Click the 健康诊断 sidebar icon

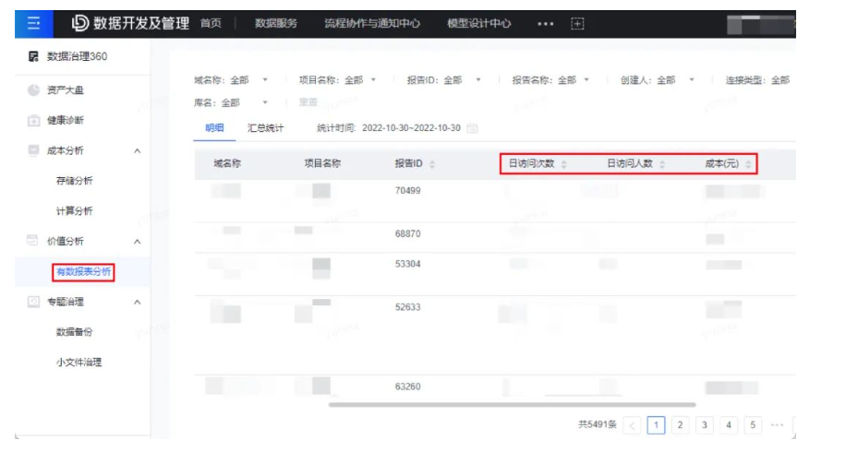coord(33,120)
